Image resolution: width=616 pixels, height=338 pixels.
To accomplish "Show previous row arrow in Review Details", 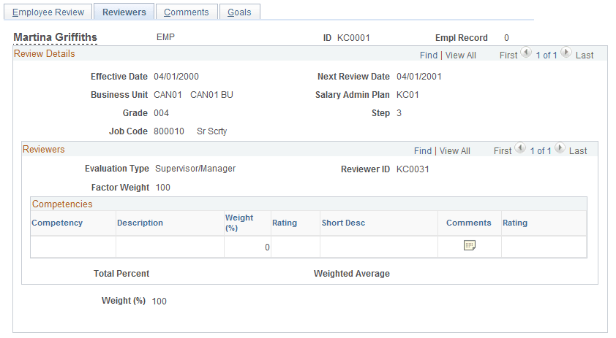I will [526, 52].
